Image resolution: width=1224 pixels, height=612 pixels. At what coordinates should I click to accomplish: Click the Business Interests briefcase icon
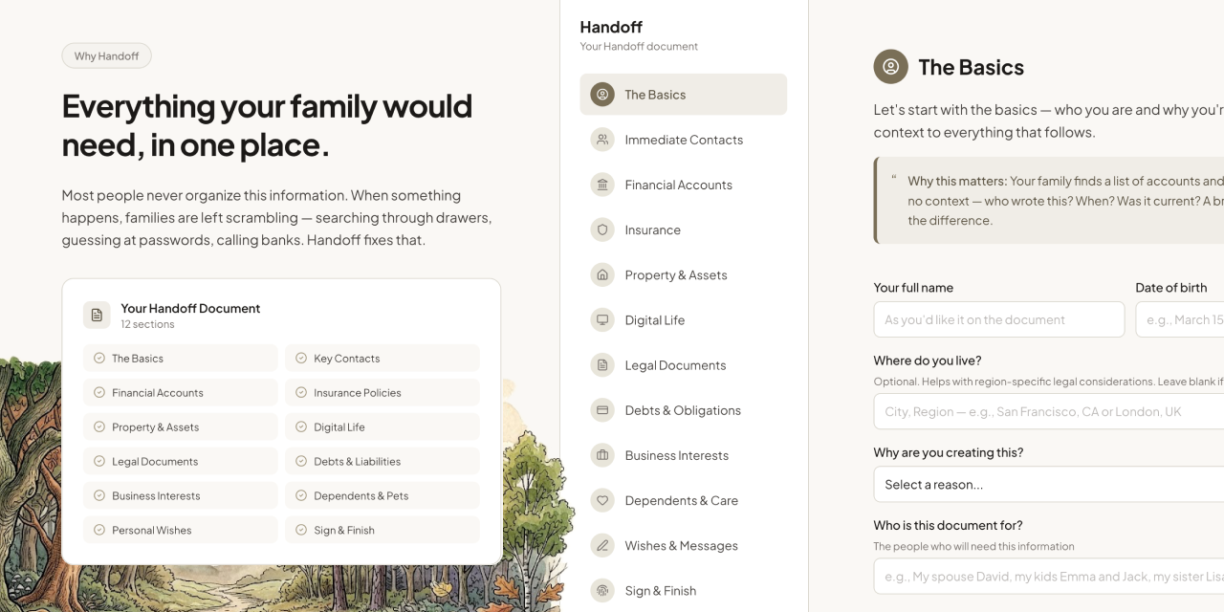[x=602, y=455]
